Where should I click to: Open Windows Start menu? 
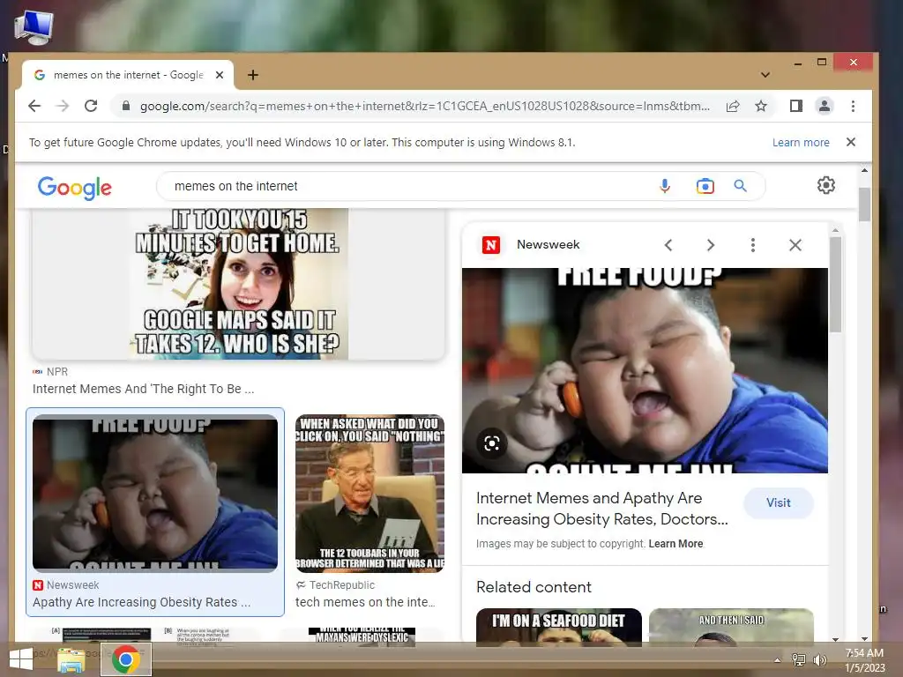(x=21, y=659)
